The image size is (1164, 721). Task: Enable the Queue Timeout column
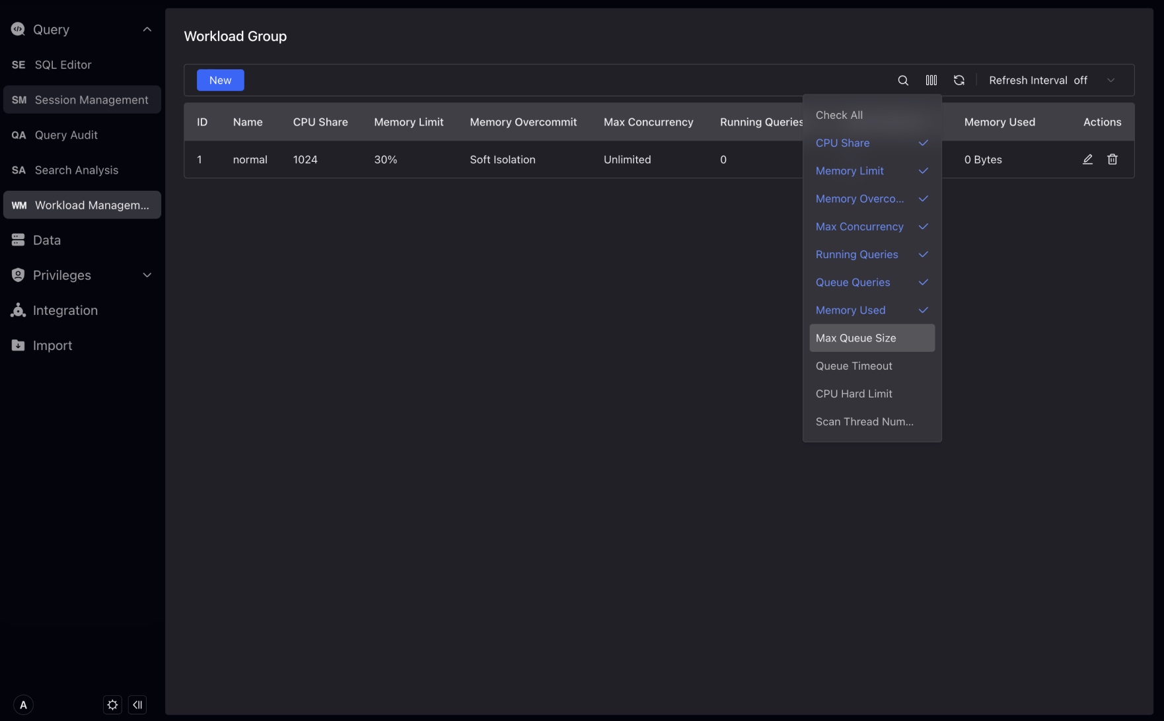pyautogui.click(x=871, y=366)
